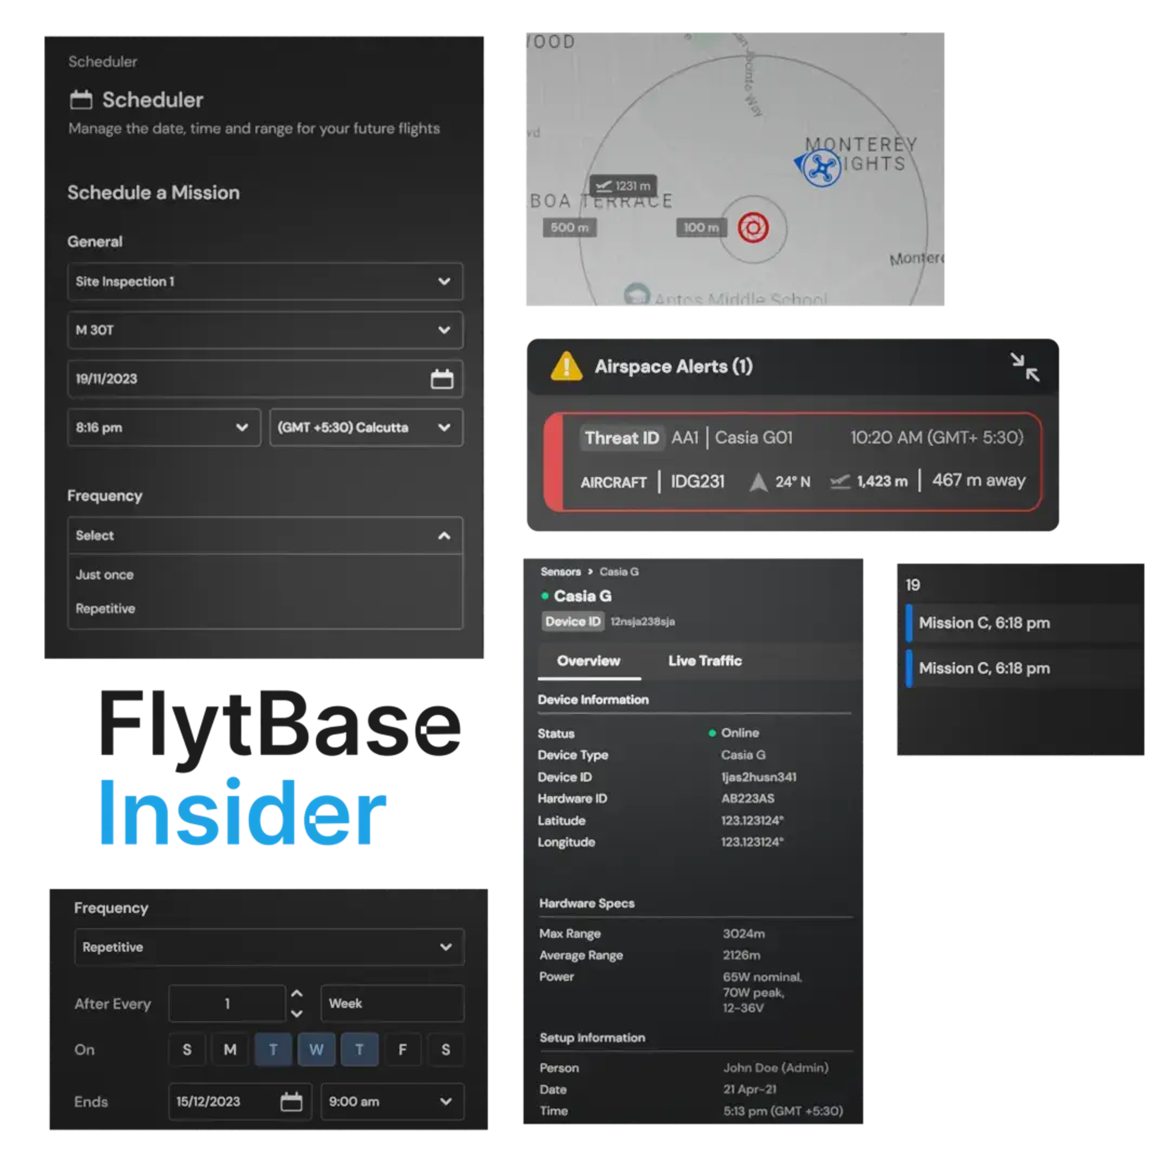This screenshot has height=1168, width=1168.
Task: Open the red airspace threat alert card
Action: coord(793,462)
